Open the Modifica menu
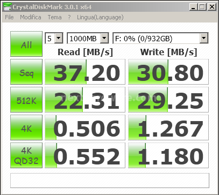 [x=31, y=17]
